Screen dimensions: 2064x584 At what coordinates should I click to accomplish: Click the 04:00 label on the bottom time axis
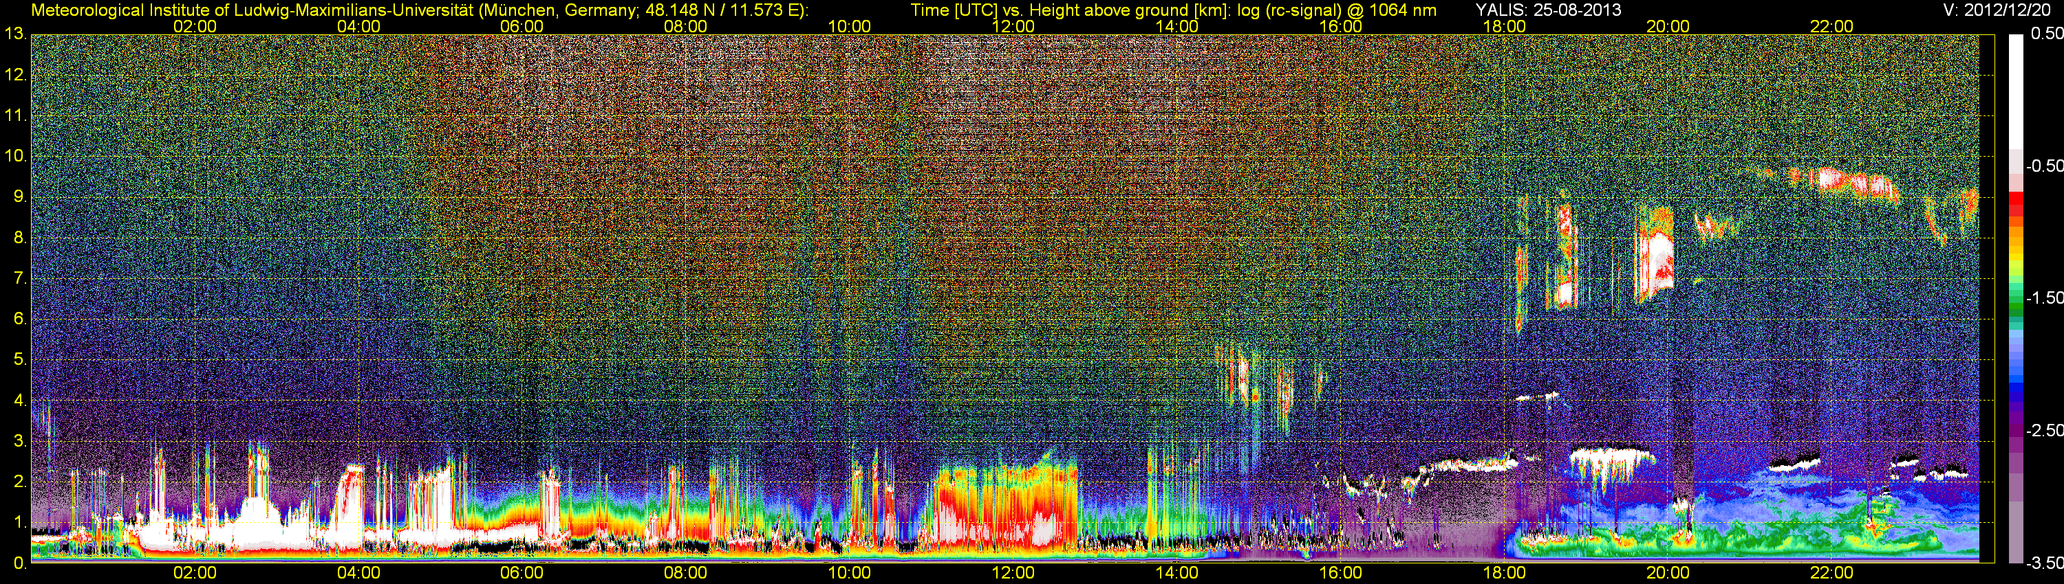click(358, 573)
